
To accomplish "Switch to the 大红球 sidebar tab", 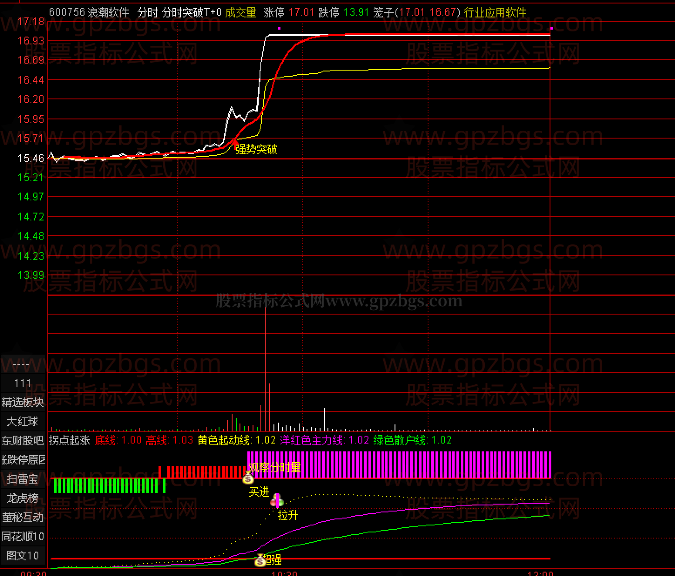I will [23, 421].
